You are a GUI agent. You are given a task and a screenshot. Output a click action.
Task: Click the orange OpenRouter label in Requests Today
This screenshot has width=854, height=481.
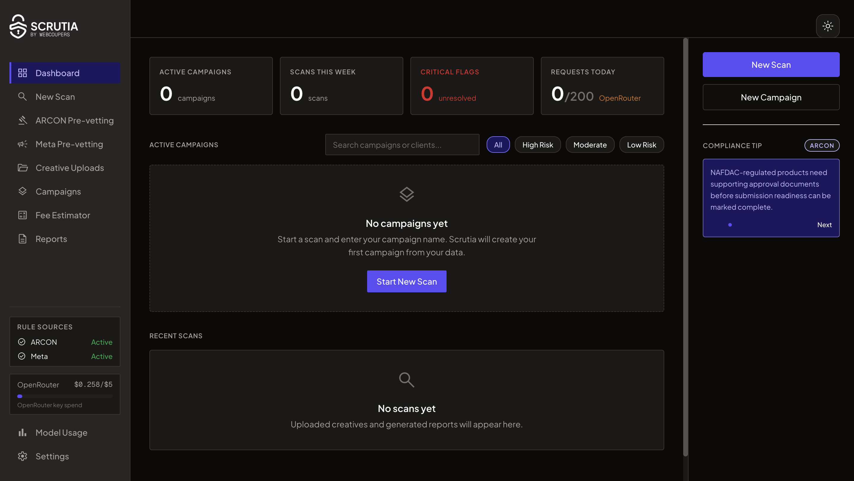tap(620, 98)
